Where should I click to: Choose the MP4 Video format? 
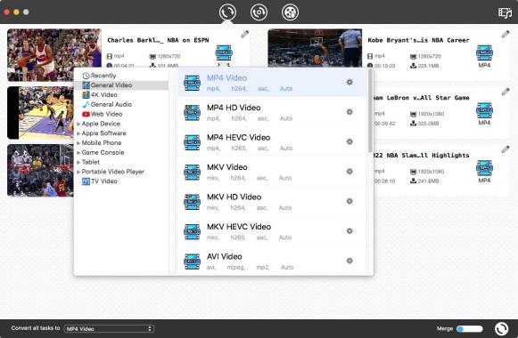coord(272,83)
